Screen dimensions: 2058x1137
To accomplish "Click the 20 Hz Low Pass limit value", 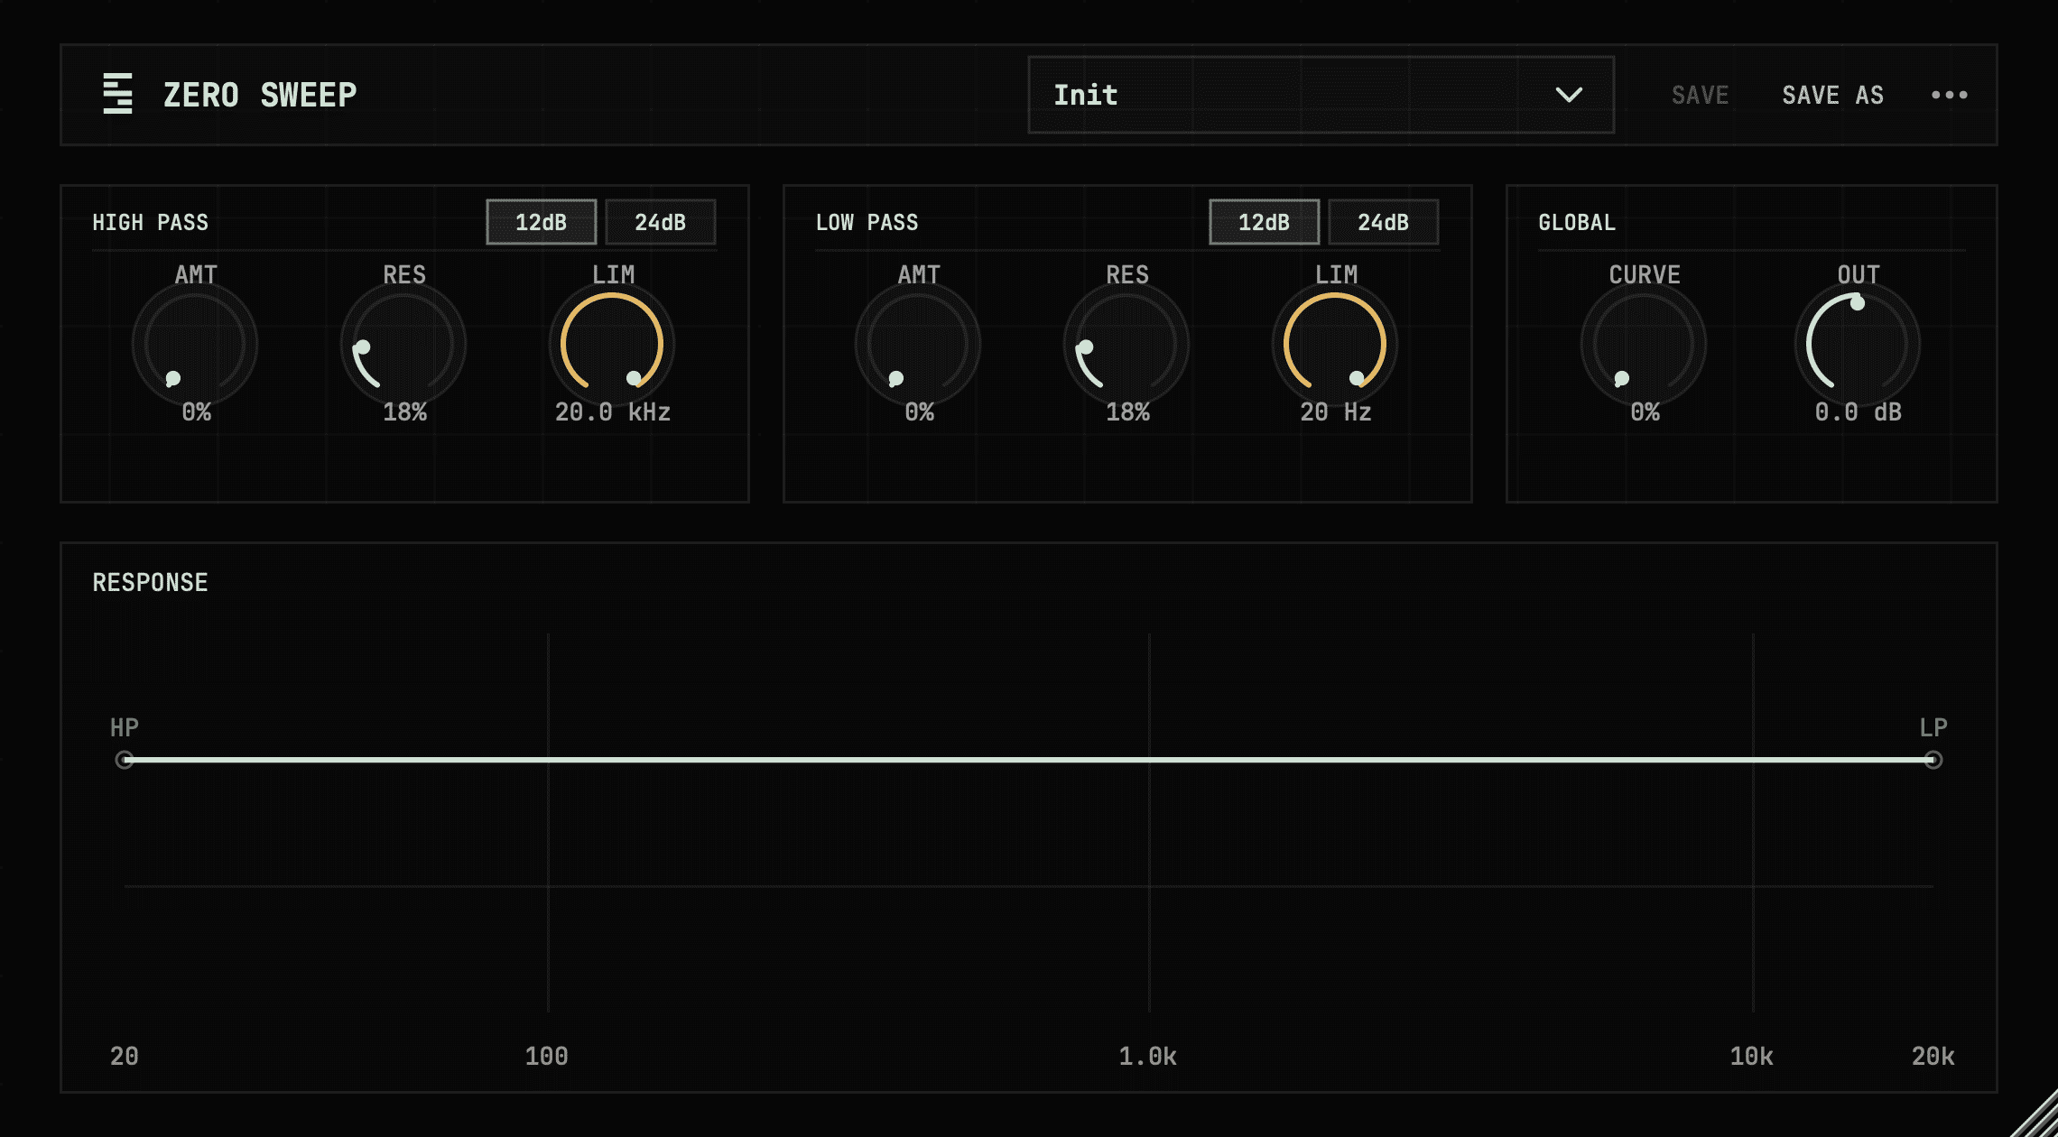I will coord(1335,412).
